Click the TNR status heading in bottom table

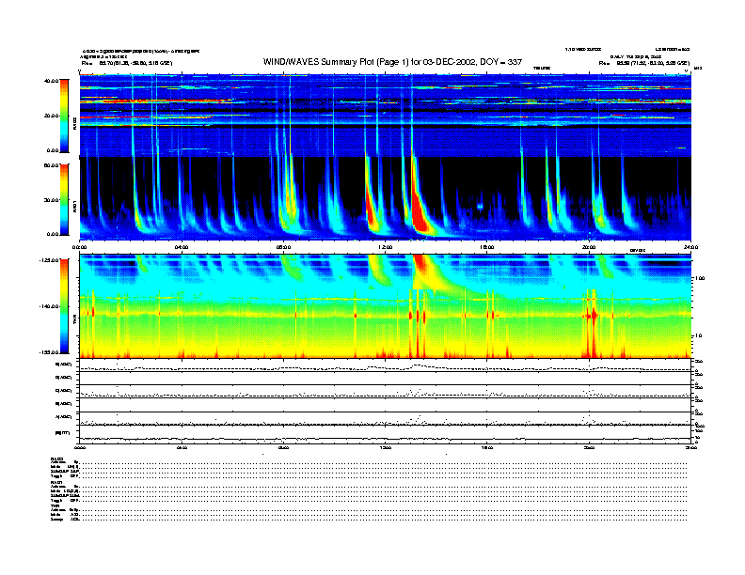[55, 505]
